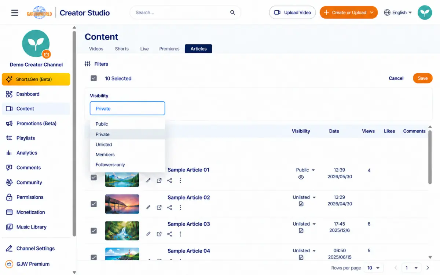The width and height of the screenshot is (440, 275).
Task: Open the page number dropdown
Action: point(412,268)
